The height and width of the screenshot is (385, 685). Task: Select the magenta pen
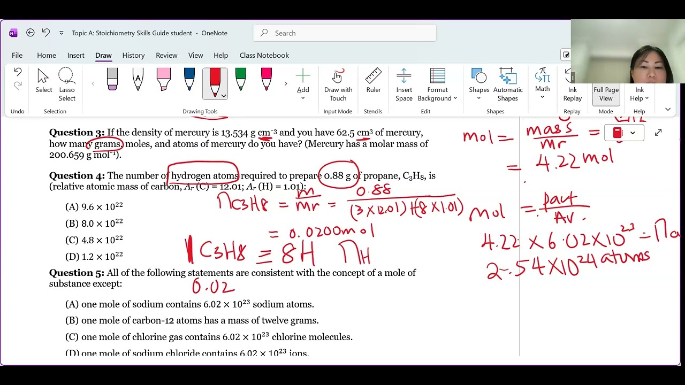pos(267,79)
